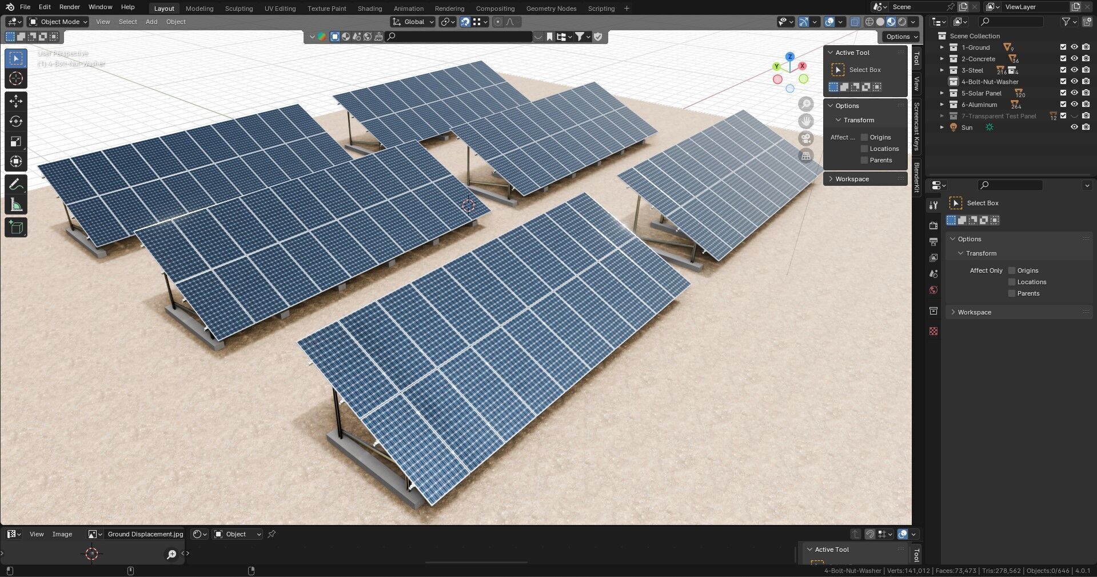The height and width of the screenshot is (577, 1097).
Task: Open Tool properties tab with wrench icon
Action: tap(934, 205)
